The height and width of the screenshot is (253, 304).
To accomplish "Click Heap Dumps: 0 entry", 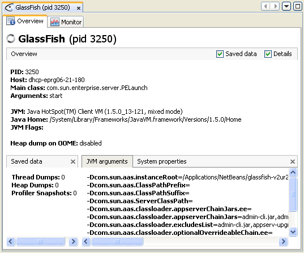I will pos(35,185).
